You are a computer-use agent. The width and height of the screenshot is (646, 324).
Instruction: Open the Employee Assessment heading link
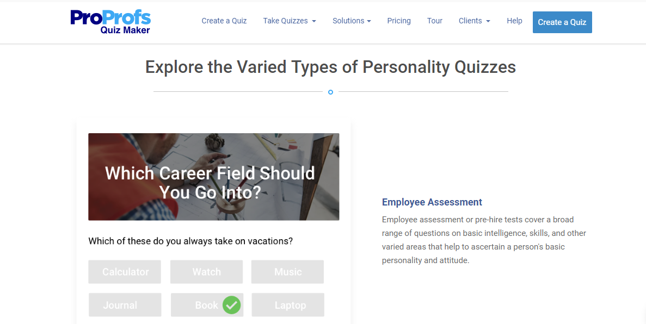pyautogui.click(x=432, y=202)
